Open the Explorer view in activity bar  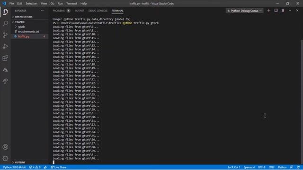[x=5, y=12]
